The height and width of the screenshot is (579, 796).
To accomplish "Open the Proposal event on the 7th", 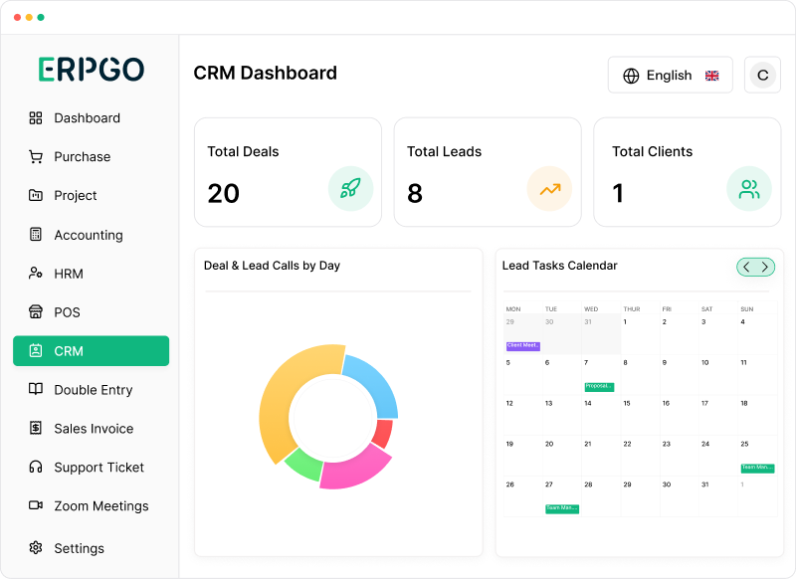I will [600, 387].
